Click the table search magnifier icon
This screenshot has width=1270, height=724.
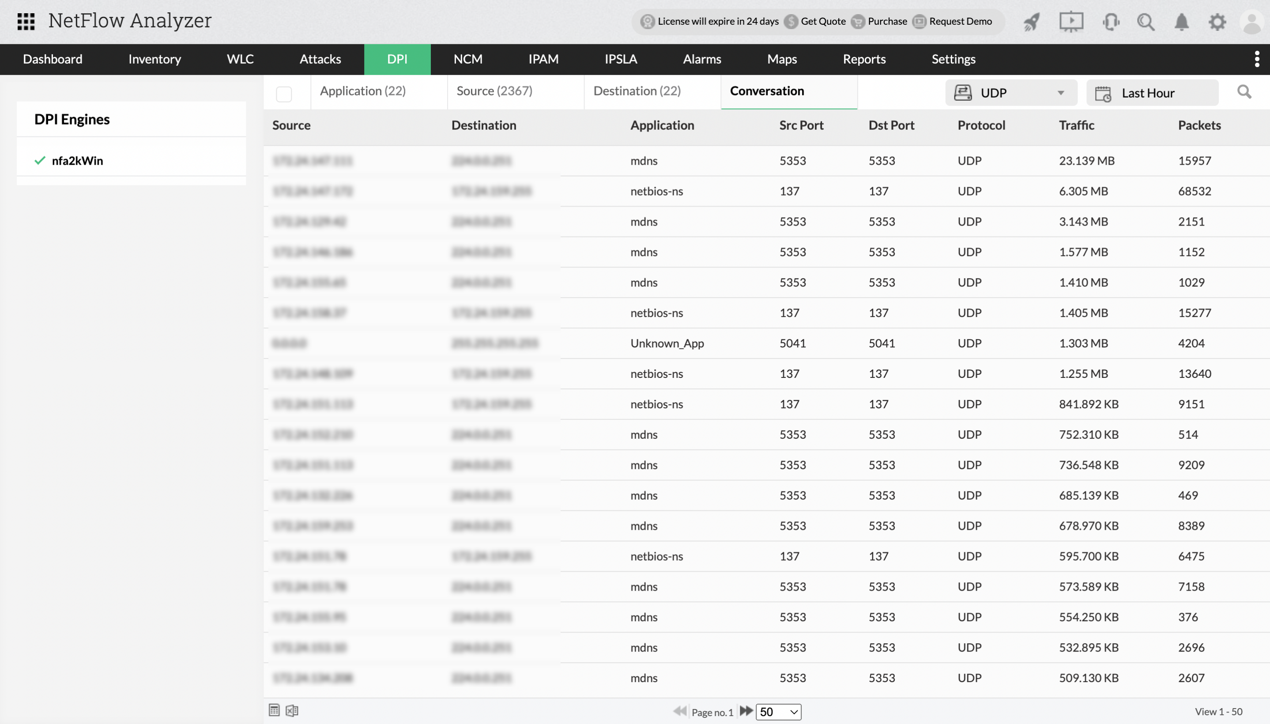(x=1244, y=92)
